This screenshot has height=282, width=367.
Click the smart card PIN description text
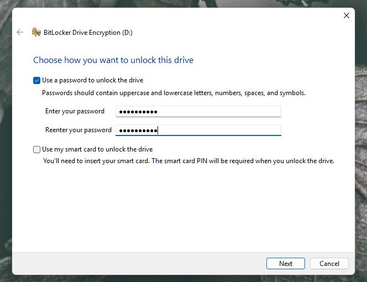click(188, 161)
